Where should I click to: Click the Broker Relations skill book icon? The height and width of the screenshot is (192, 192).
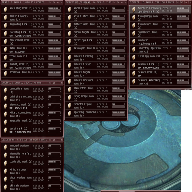[x=5, y=18]
